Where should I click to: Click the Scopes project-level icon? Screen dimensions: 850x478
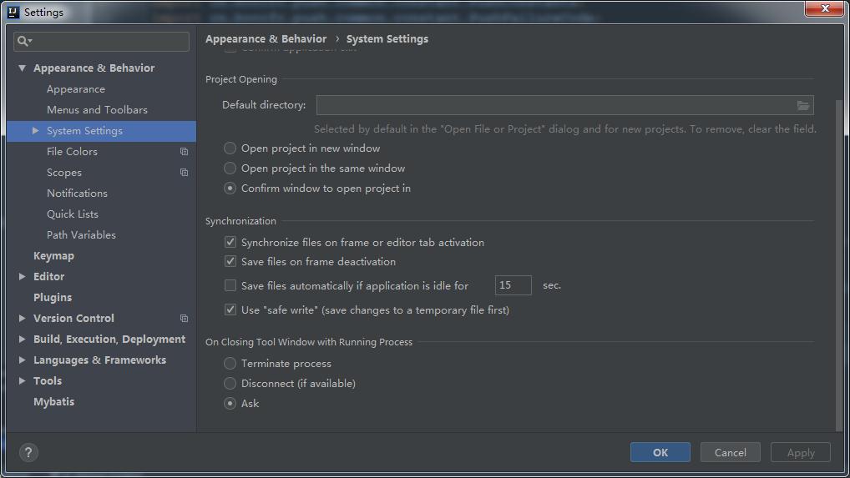pos(184,173)
